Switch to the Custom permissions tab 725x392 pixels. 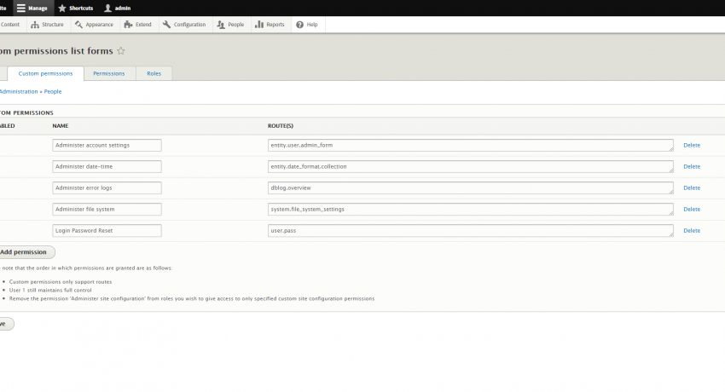[45, 73]
